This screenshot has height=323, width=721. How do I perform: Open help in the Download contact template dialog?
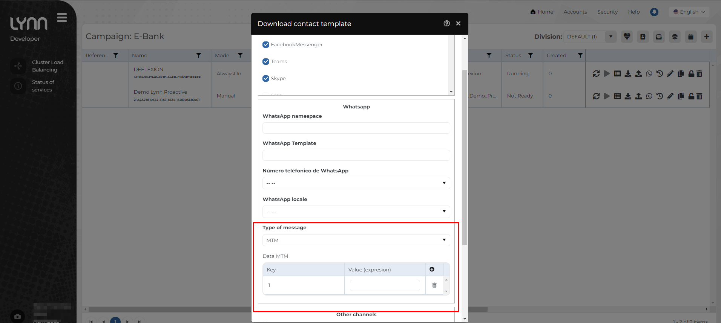[446, 23]
